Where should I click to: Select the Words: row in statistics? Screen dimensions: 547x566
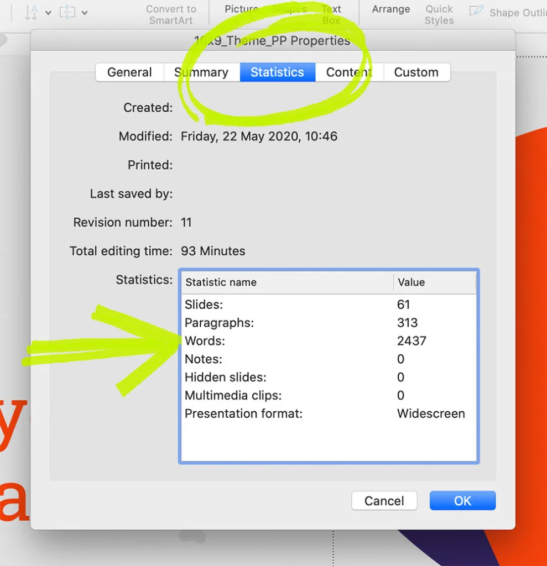point(329,340)
